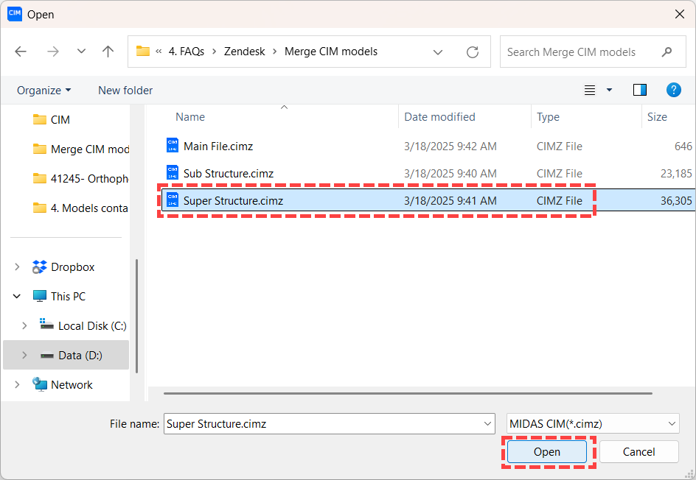
Task: Change view with the view icon
Action: [x=590, y=91]
